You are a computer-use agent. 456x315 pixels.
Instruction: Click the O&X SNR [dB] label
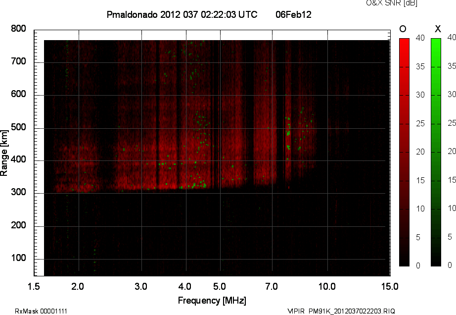pos(384,3)
